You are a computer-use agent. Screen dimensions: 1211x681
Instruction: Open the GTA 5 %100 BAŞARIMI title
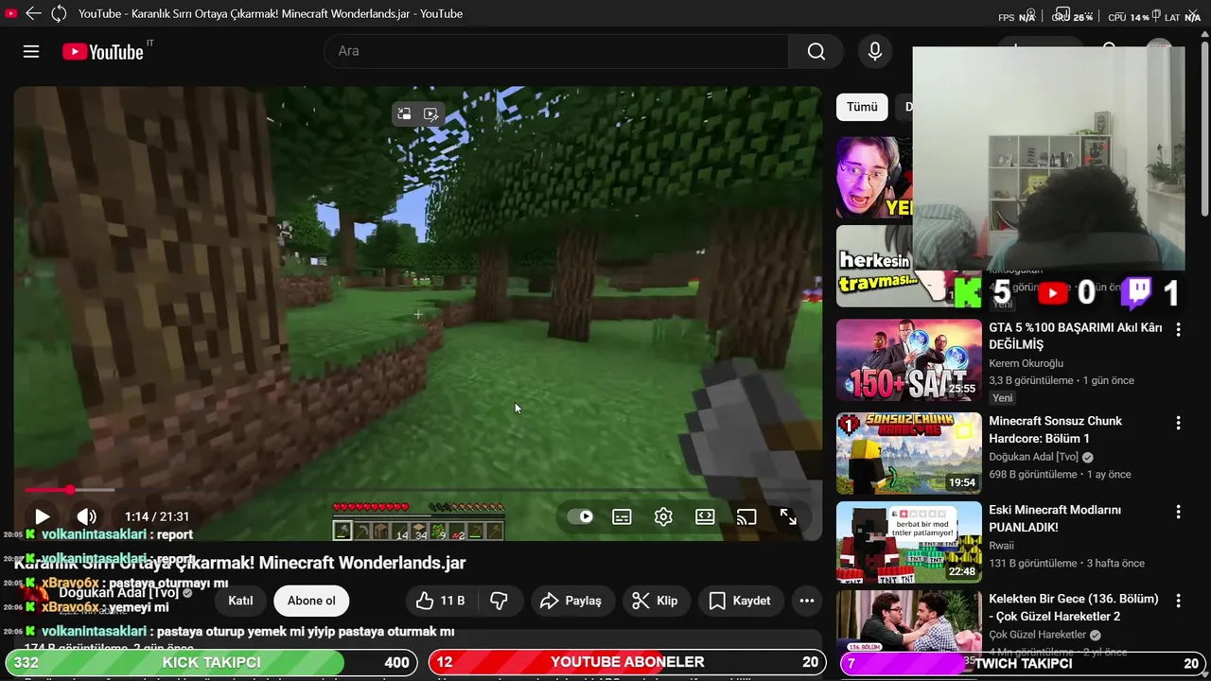(x=1076, y=336)
